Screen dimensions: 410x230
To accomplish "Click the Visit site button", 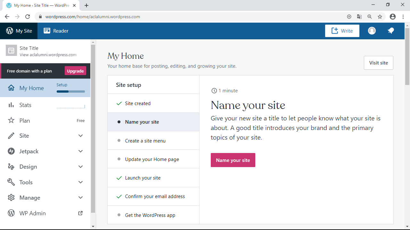I will [x=378, y=63].
